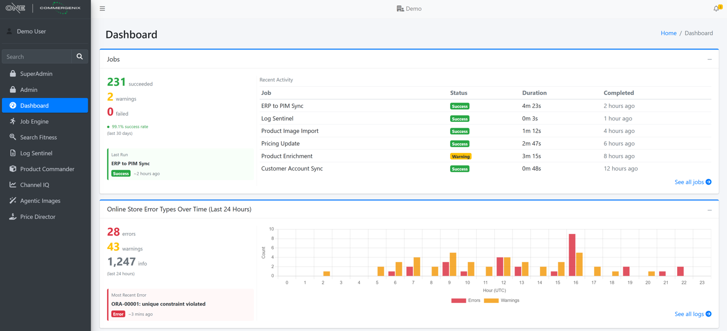Click the Success badge for Pricing Update

coord(460,144)
